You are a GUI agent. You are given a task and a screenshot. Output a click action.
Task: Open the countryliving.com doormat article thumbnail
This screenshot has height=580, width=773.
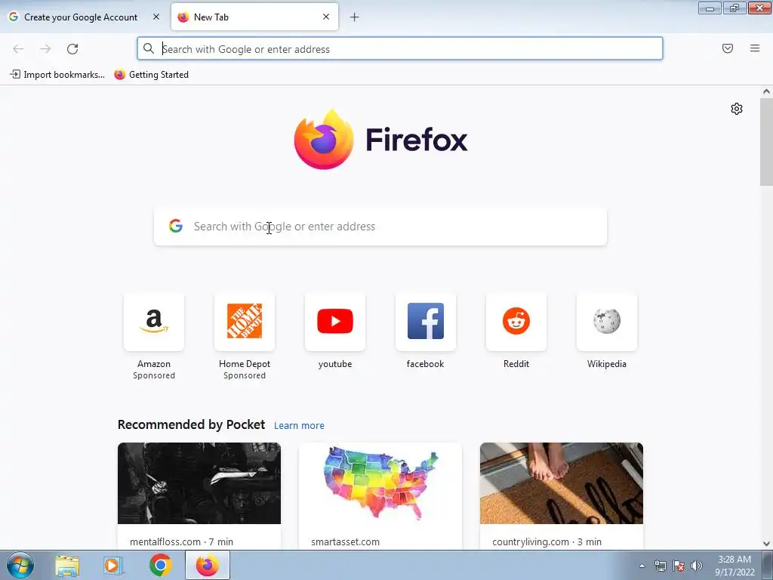point(562,483)
